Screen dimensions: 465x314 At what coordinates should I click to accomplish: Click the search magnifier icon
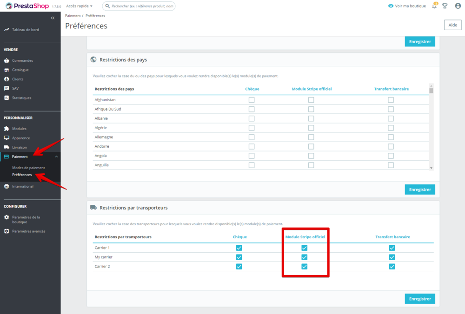[x=107, y=6]
